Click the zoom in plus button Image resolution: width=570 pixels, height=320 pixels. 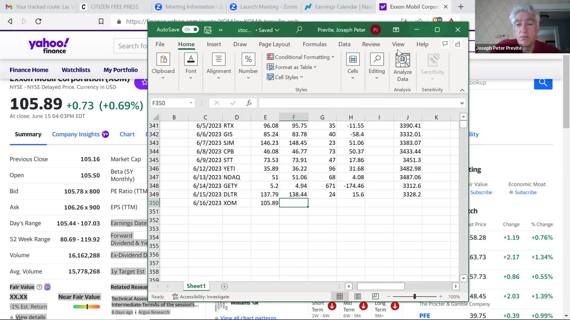(440, 297)
